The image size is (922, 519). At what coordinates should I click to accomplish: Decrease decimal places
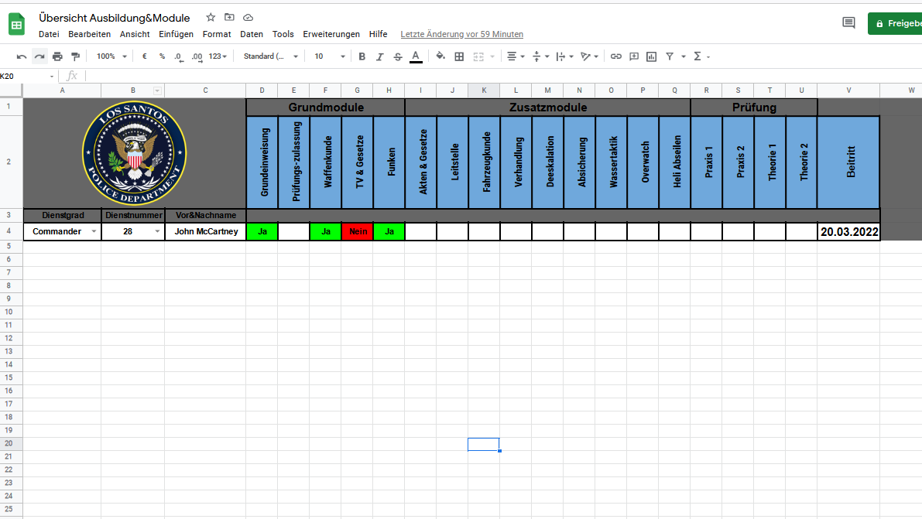[178, 56]
